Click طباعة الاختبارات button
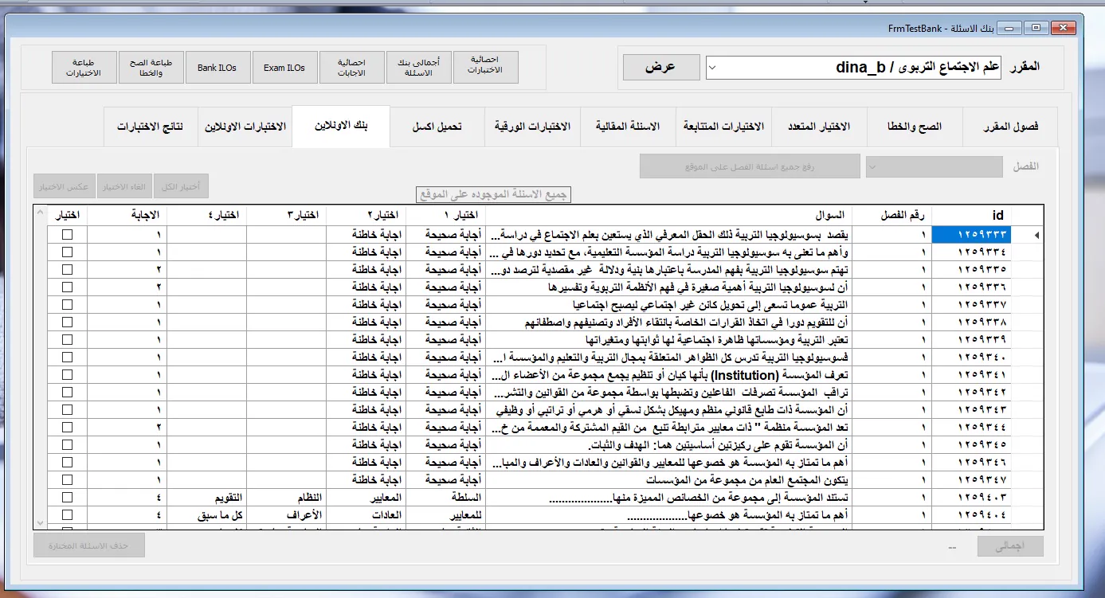The height and width of the screenshot is (598, 1105). (x=84, y=68)
